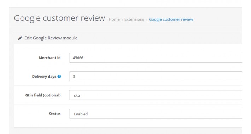The width and height of the screenshot is (251, 134).
Task: Click the Gtin field (optional) label
Action: [x=43, y=95]
